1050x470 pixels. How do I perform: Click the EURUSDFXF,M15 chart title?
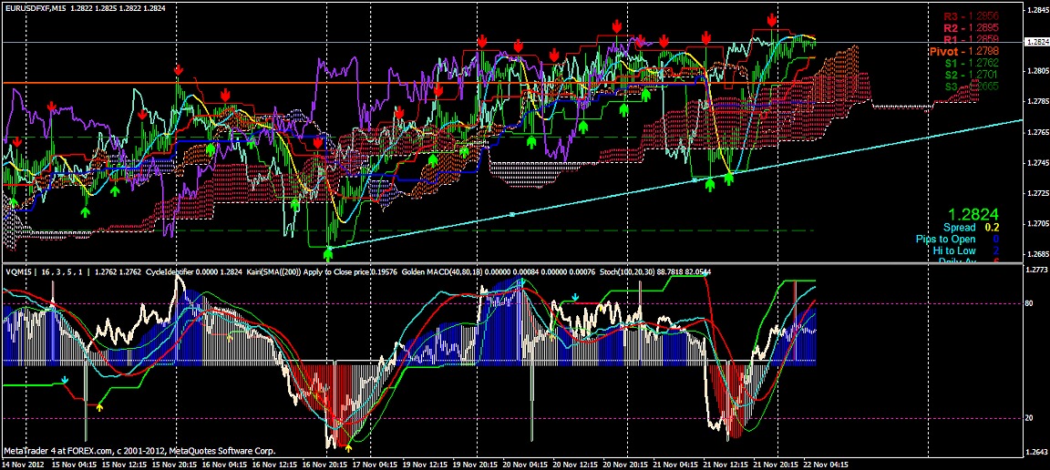(x=34, y=7)
